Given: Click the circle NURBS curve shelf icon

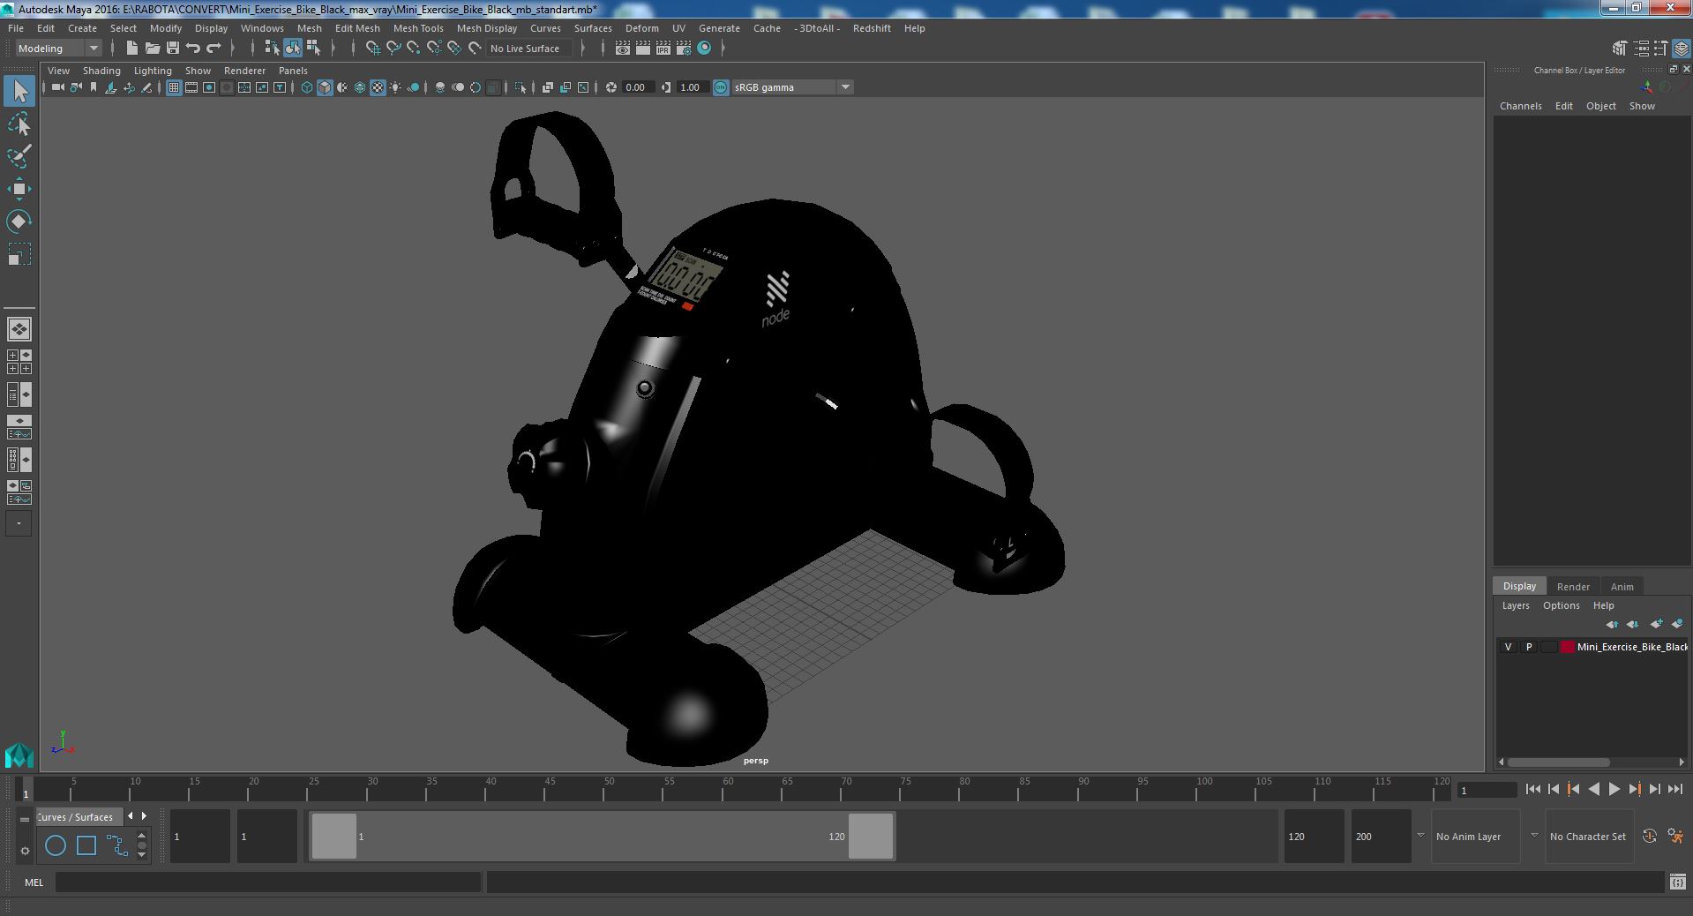Looking at the screenshot, I should pos(56,845).
